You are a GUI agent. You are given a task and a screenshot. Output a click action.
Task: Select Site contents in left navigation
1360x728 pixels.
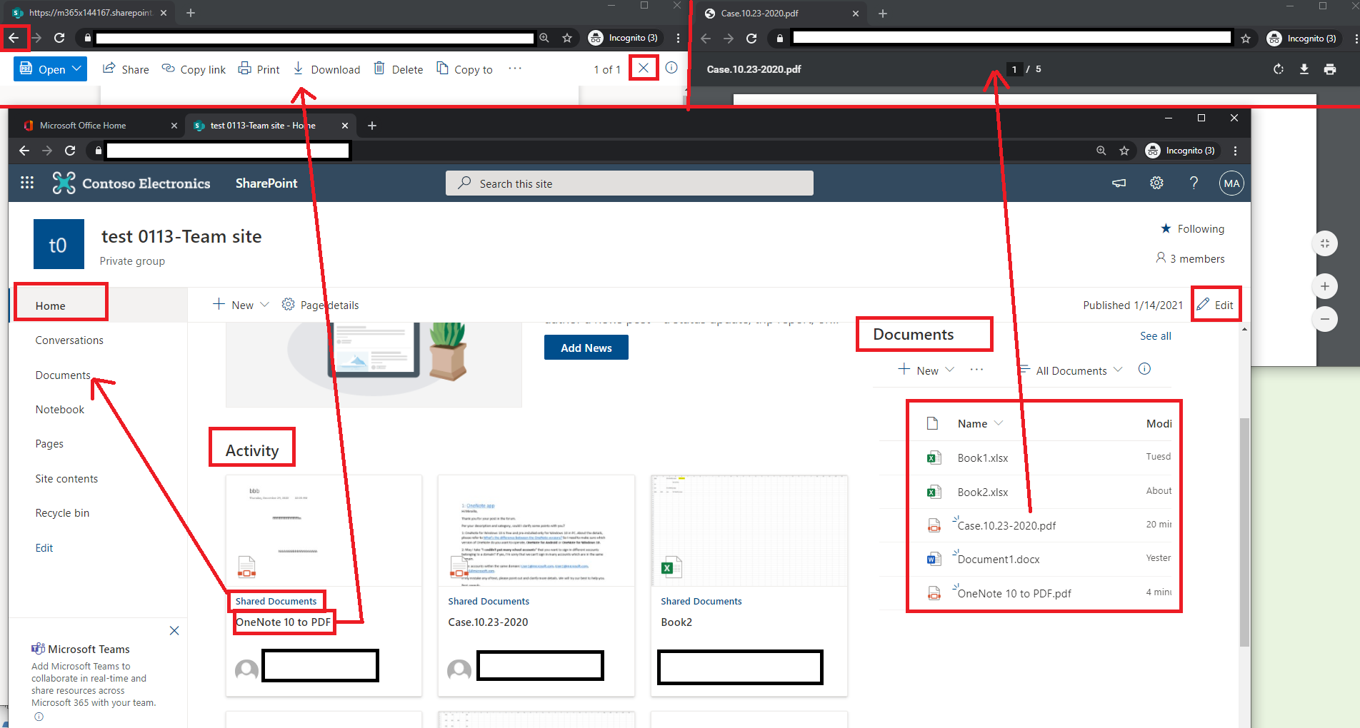(66, 478)
